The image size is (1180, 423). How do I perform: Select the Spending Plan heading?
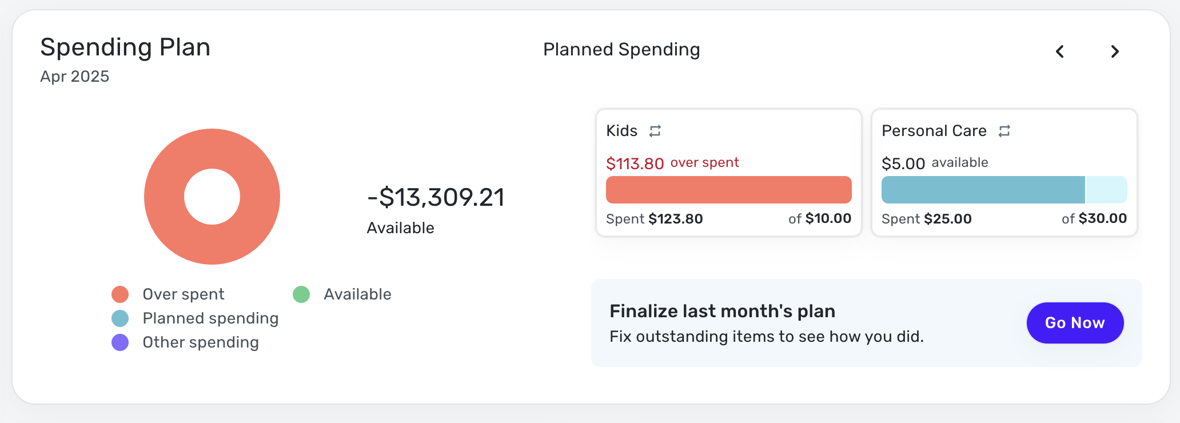[125, 47]
